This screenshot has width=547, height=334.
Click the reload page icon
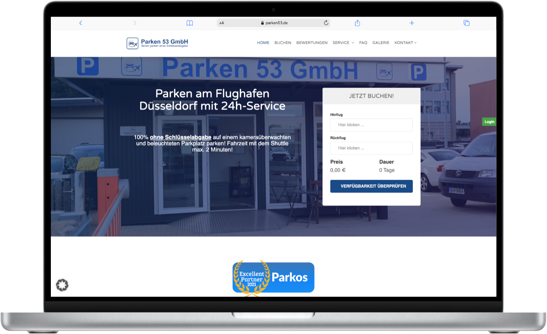326,23
